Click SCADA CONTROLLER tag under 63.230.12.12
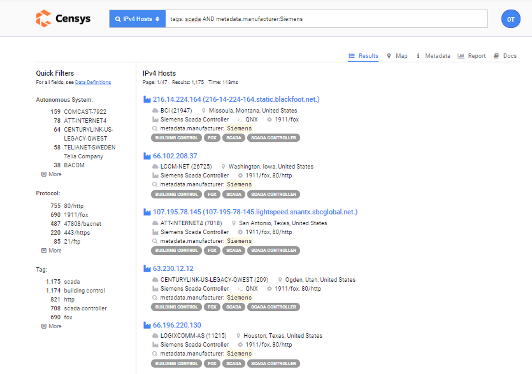The image size is (532, 374). coord(273,307)
